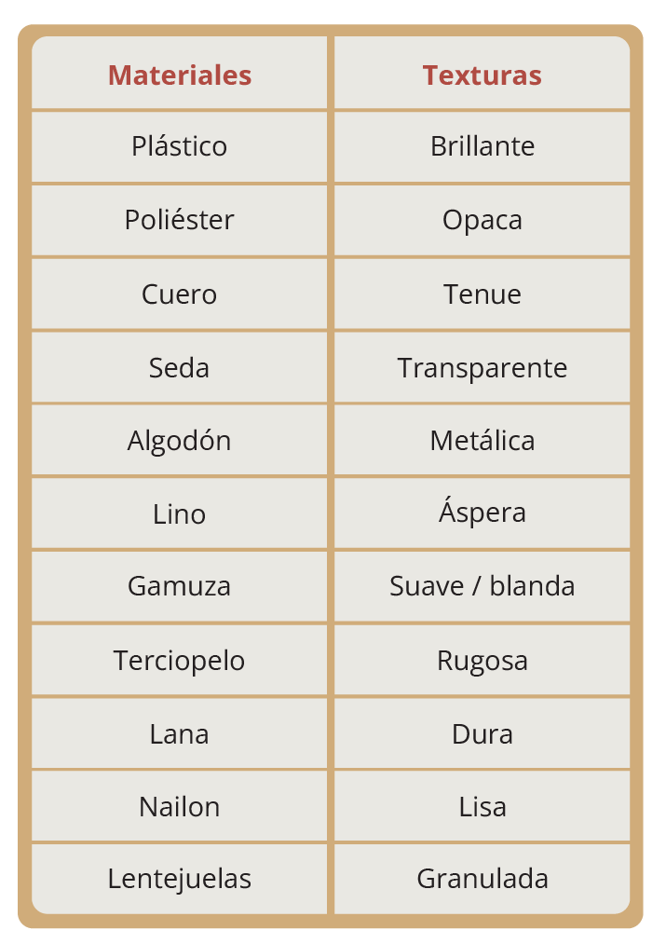The height and width of the screenshot is (944, 666).
Task: Select the Brillante cell
Action: (482, 147)
